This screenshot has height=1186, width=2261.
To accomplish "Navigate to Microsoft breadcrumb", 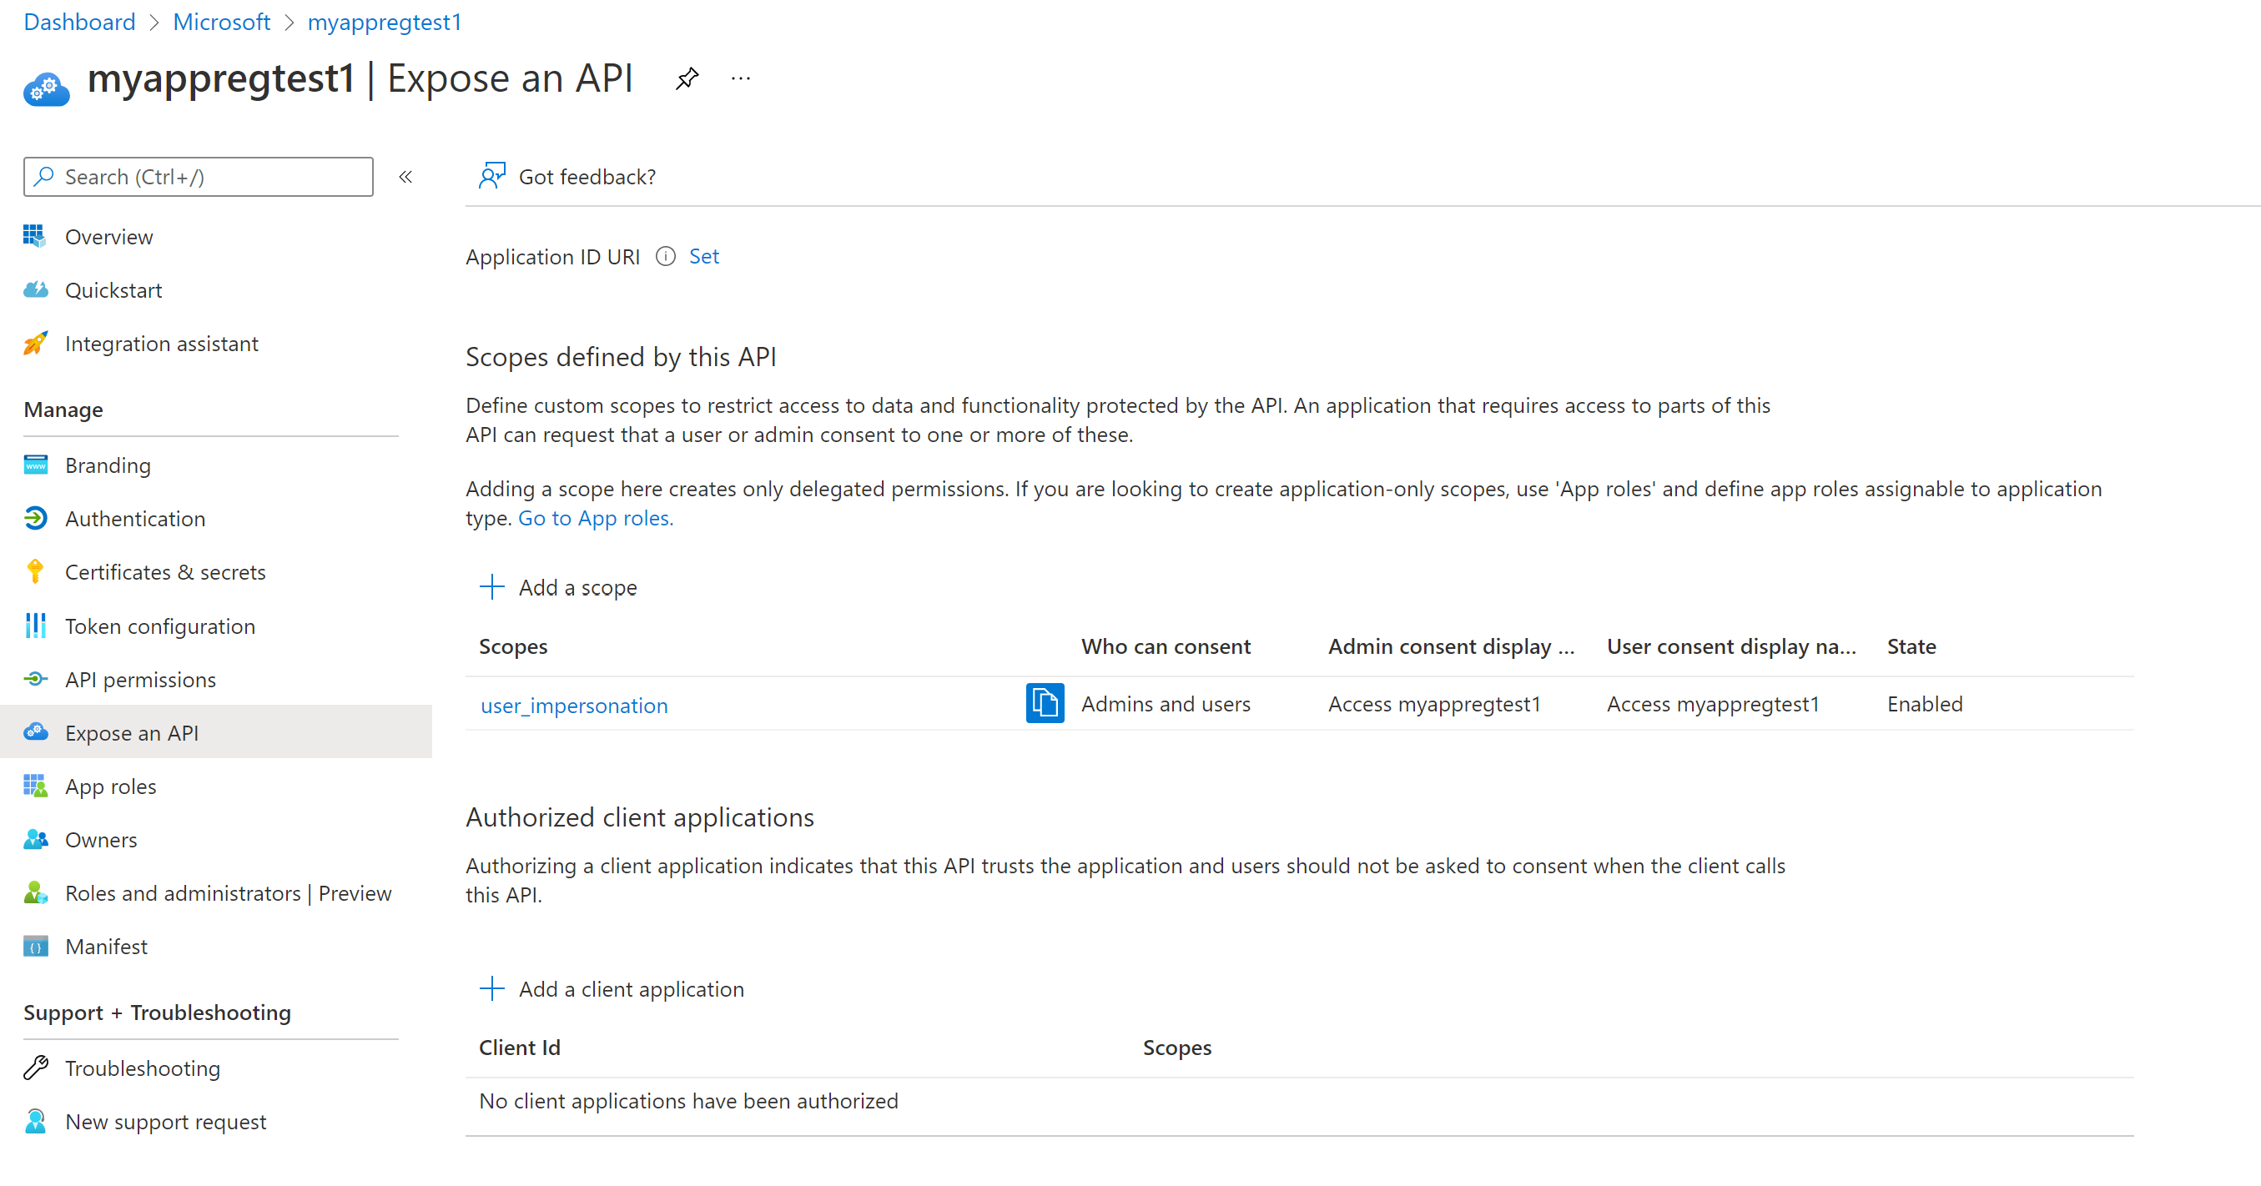I will pos(221,22).
